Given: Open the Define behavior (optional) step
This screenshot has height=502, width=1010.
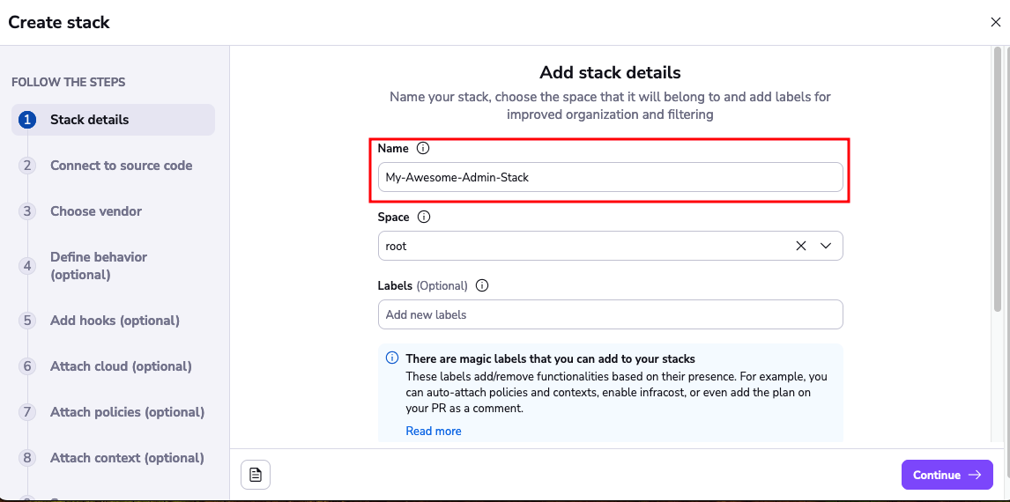Looking at the screenshot, I should coord(99,266).
